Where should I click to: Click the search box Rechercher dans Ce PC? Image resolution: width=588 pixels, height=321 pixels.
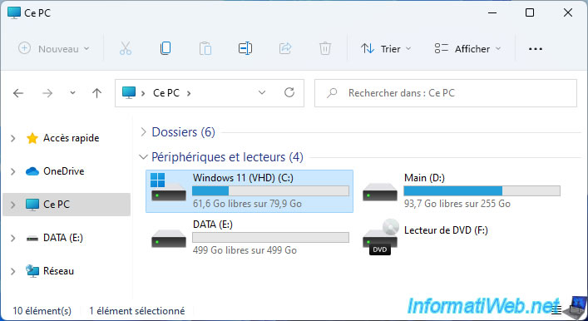(446, 93)
